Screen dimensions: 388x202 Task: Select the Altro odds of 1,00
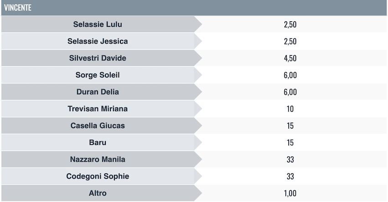(x=290, y=193)
